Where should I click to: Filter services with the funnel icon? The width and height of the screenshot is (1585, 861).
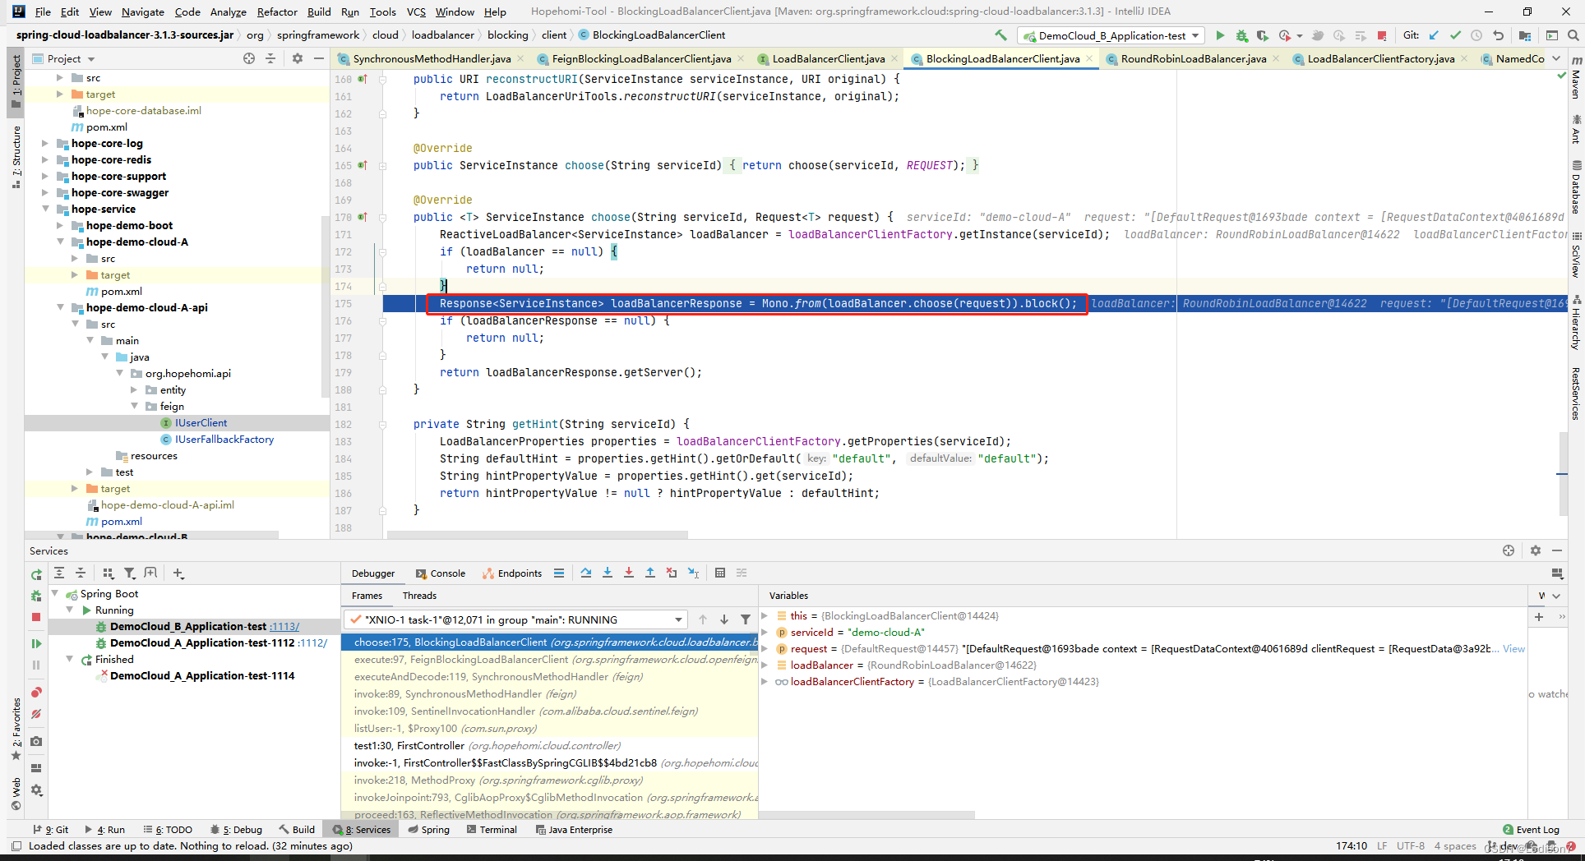[130, 573]
